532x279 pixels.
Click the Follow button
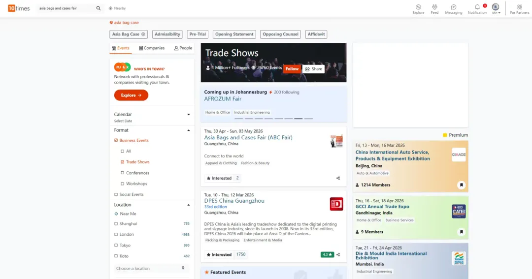(292, 69)
